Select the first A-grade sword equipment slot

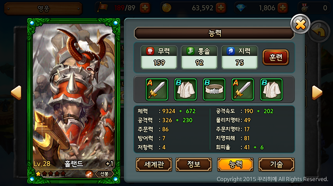pyautogui.click(x=157, y=89)
